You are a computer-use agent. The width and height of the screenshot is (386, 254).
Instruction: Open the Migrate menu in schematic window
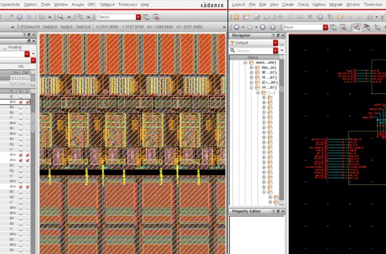click(336, 4)
